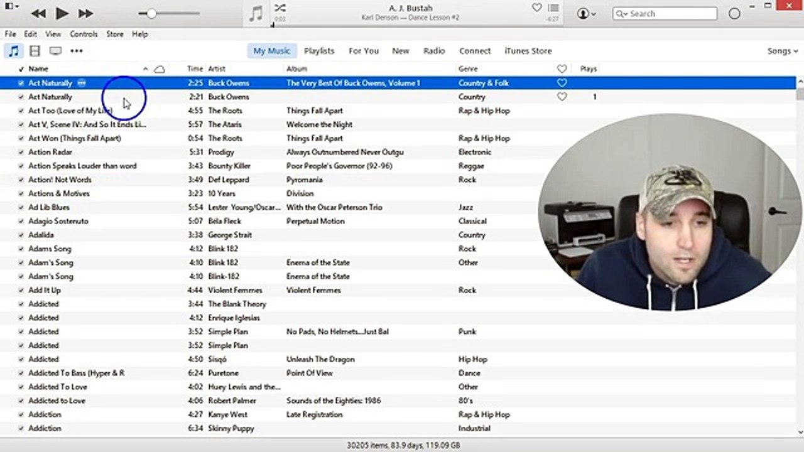Toggle love heart on selected Act Naturally row
Screen dimensions: 804x452
click(x=562, y=83)
